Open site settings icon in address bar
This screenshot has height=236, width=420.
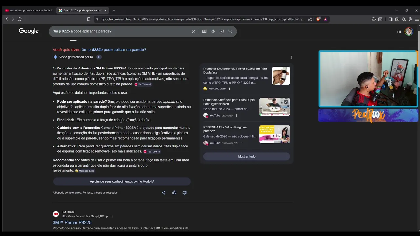97,19
